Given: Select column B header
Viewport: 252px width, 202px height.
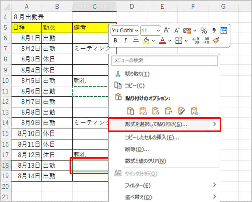Looking at the screenshot, I should [57, 6].
